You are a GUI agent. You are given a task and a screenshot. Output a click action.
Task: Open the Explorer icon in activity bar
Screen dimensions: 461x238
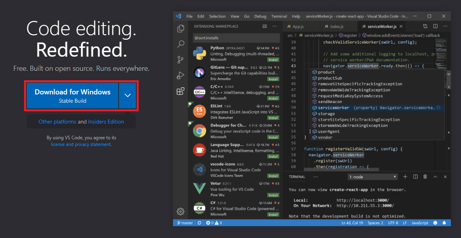[x=180, y=29]
